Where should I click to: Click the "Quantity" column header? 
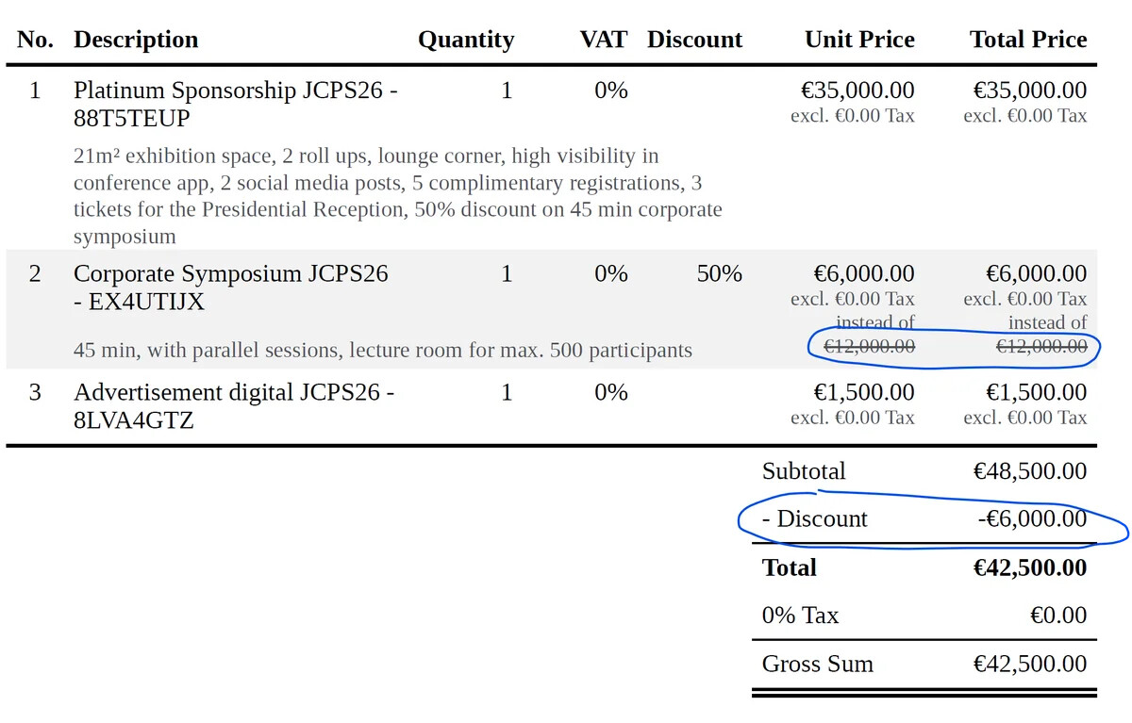(466, 40)
